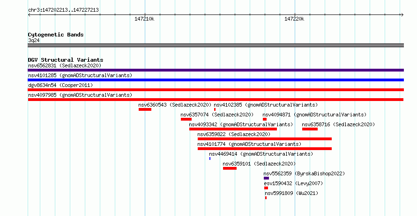Click the nsv6562831 (Sedlazeck2020) label

65,65
